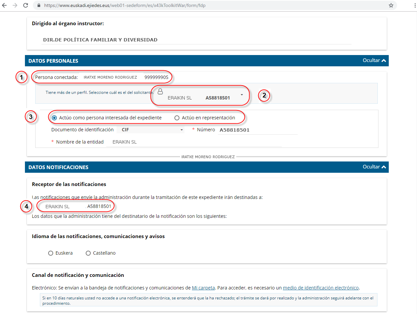Image resolution: width=417 pixels, height=314 pixels.
Task: Click the Número input field
Action: tap(258, 130)
